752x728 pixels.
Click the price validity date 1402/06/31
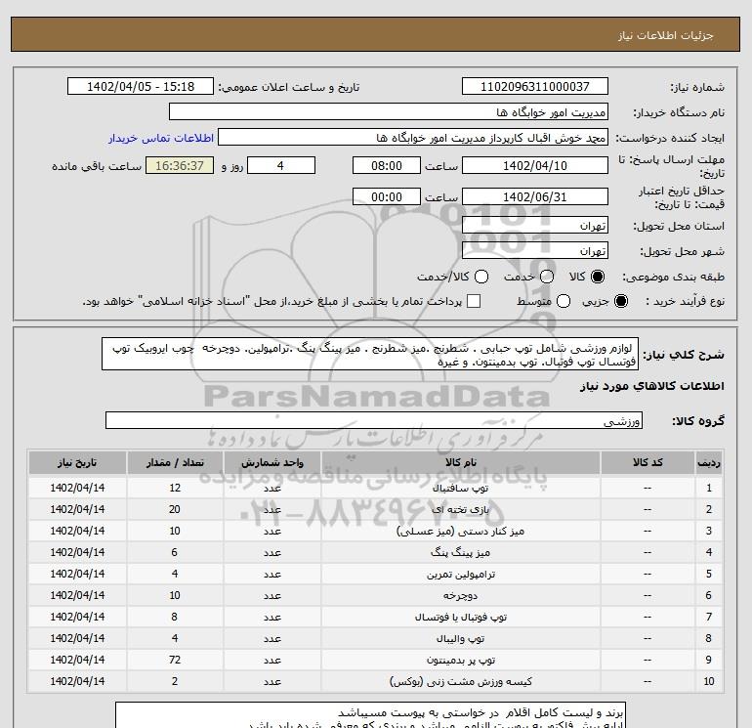click(x=535, y=196)
